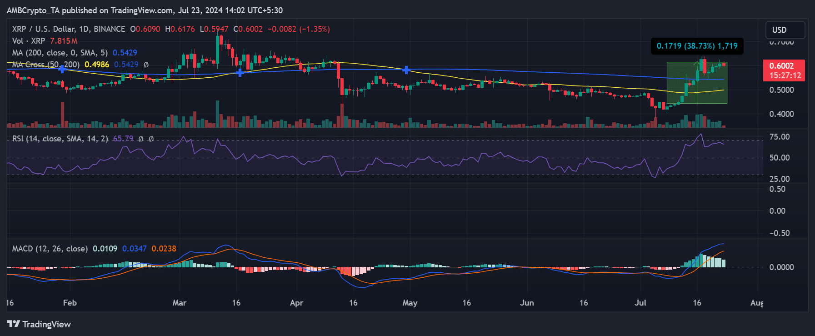Click the RSI value 65.79
815x336 pixels.
point(123,139)
